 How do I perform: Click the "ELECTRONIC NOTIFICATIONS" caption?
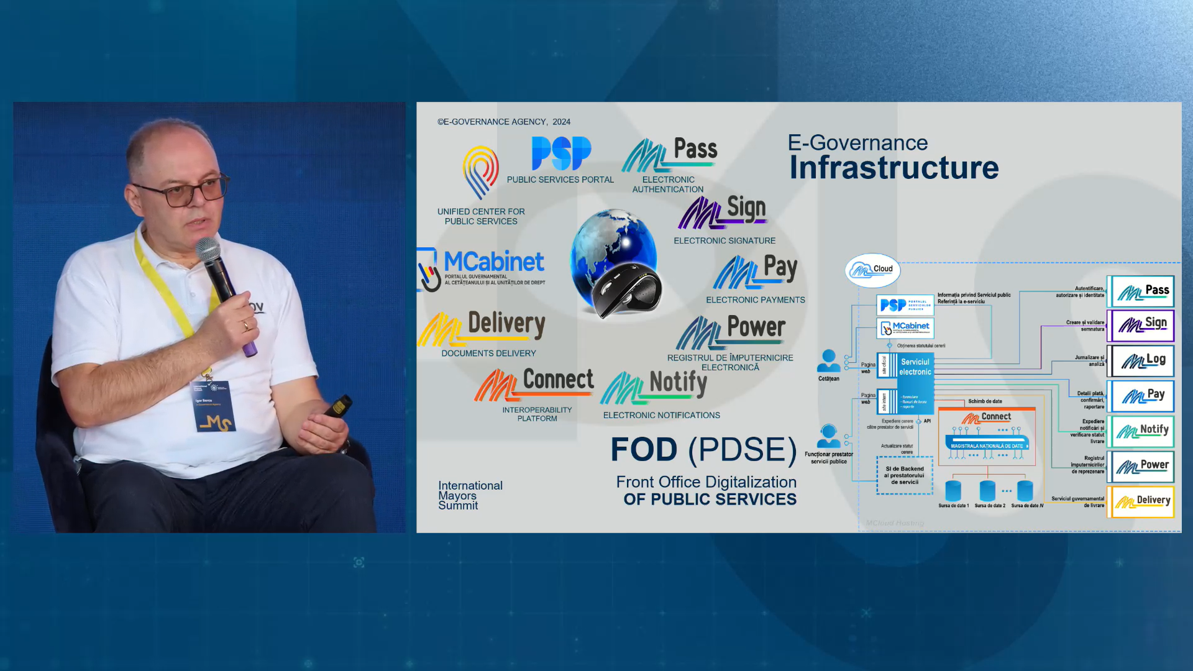tap(662, 415)
